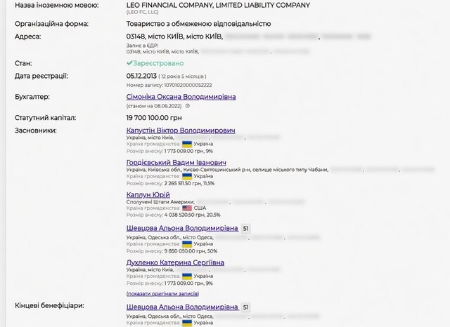Viewport: 450px width, 327px height.
Task: Click the 51 badge next to beneficiary Шевцова
Action: (245, 307)
